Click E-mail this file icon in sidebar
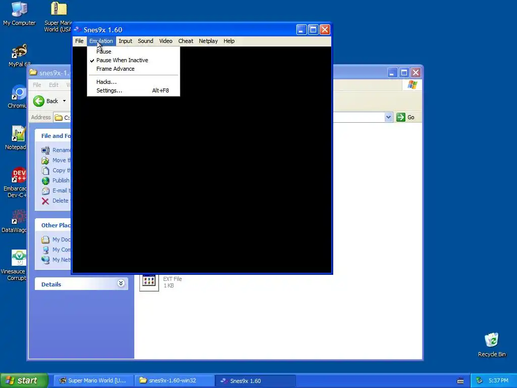Screen dimensions: 517x388 (45, 190)
